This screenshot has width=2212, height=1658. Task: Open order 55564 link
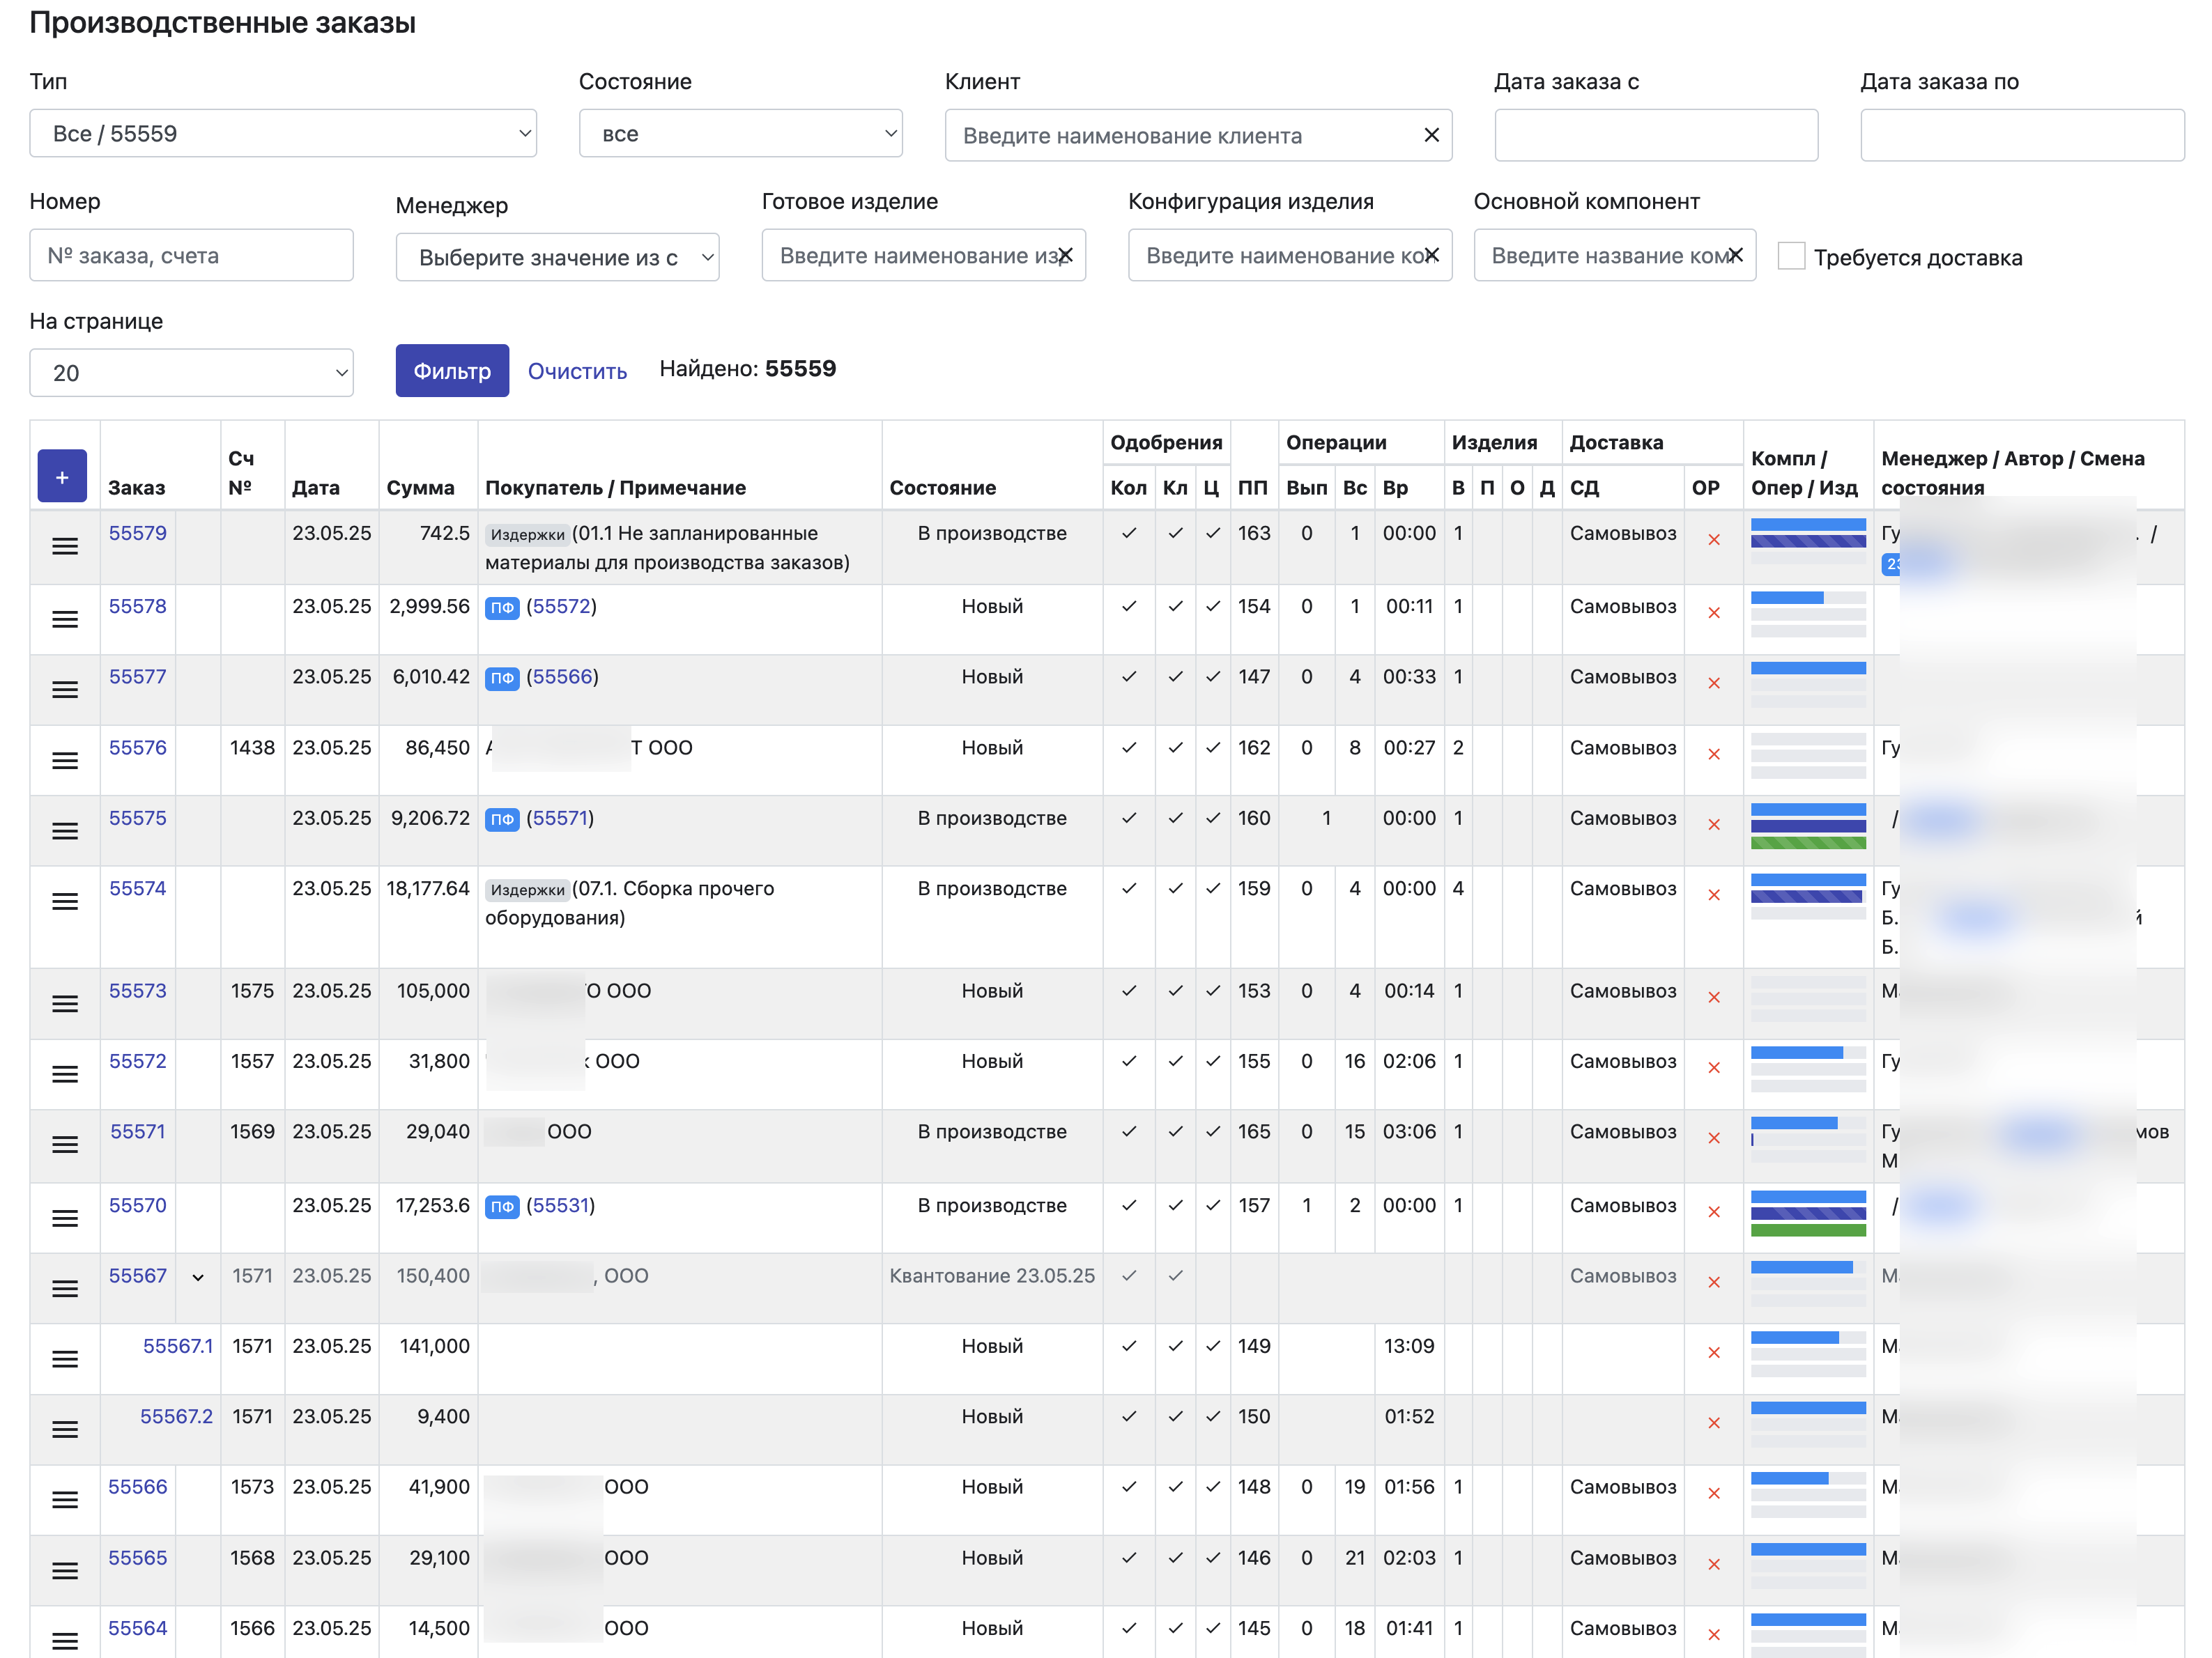[138, 1628]
